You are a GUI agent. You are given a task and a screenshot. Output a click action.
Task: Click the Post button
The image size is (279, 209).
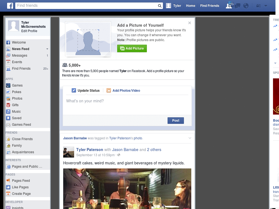coord(175,121)
